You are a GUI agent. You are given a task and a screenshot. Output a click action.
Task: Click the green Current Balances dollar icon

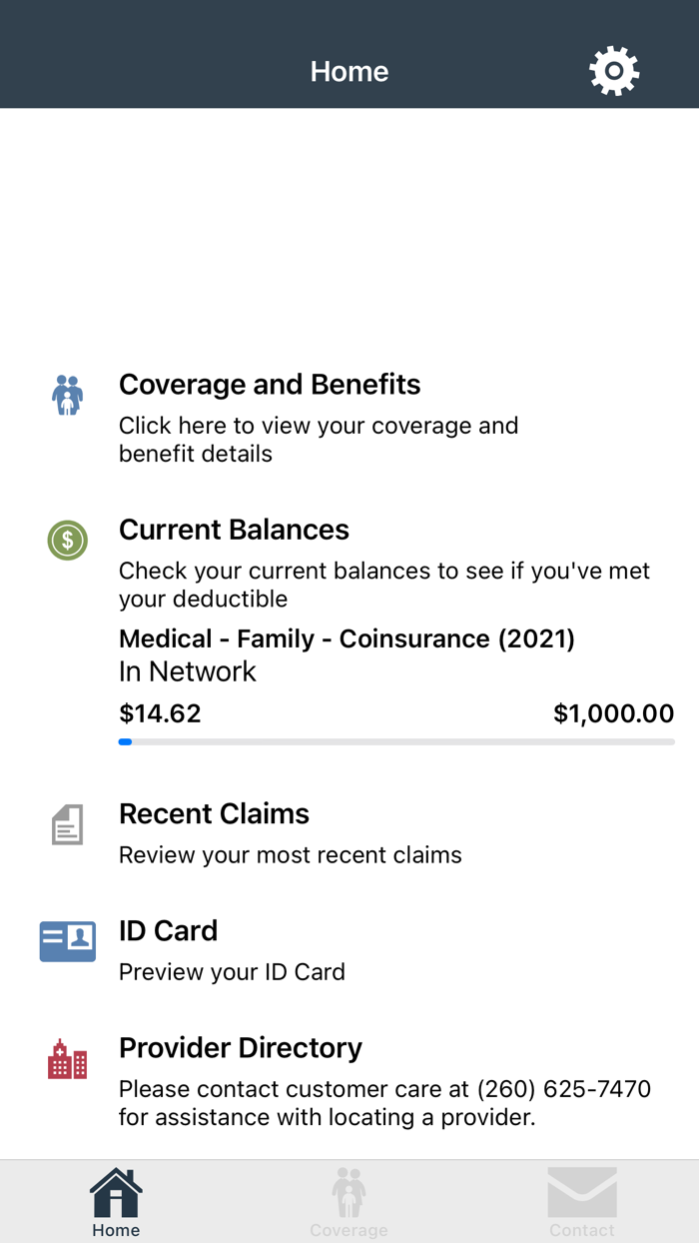click(x=66, y=541)
